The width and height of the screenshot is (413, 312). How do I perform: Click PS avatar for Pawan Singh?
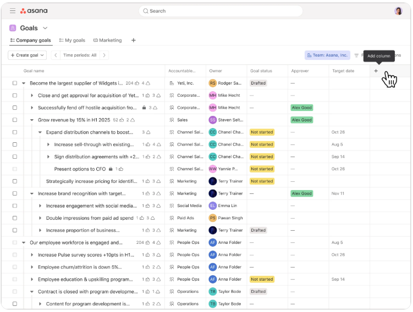(213, 218)
